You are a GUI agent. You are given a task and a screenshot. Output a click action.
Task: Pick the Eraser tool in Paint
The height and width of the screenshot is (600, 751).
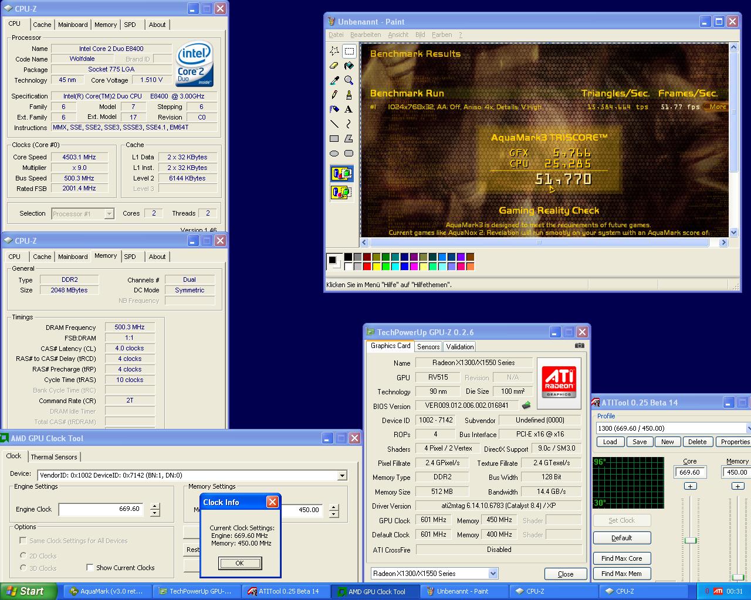coord(334,66)
